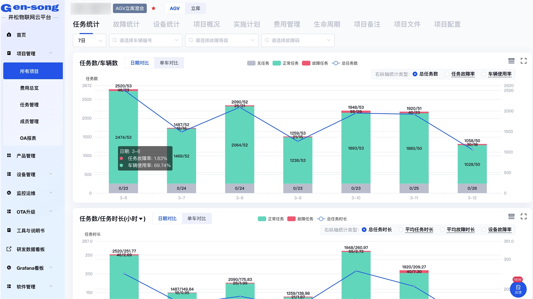Viewport: 533px width, 299px height.
Task: Collapse the 项目管理 sidebar section
Action: 51,53
